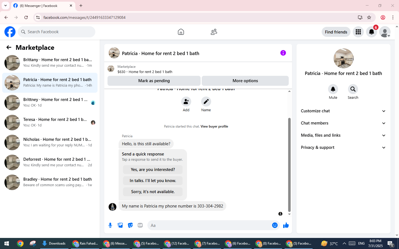Reload page with browser refresh icon
This screenshot has width=399, height=249.
pyautogui.click(x=26, y=17)
